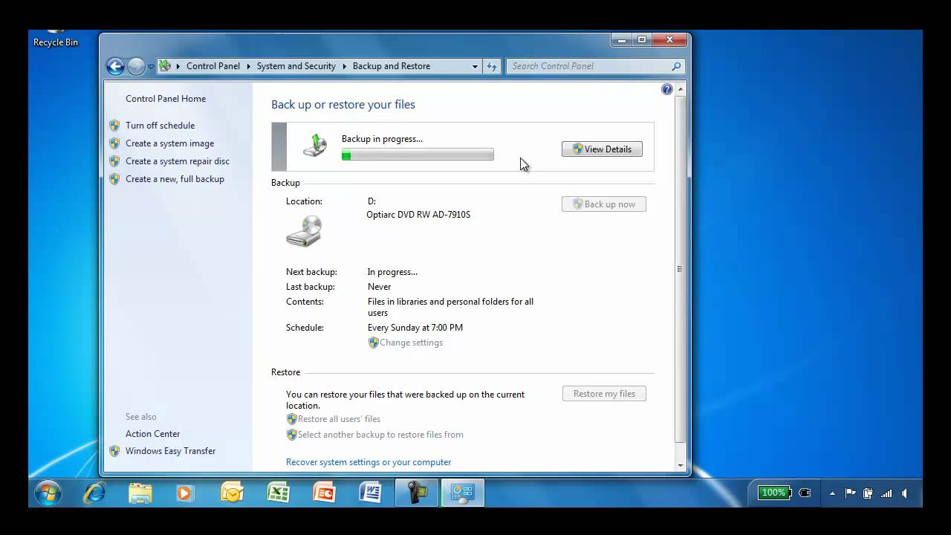Click the Restore my files button
The height and width of the screenshot is (535, 951).
(604, 394)
